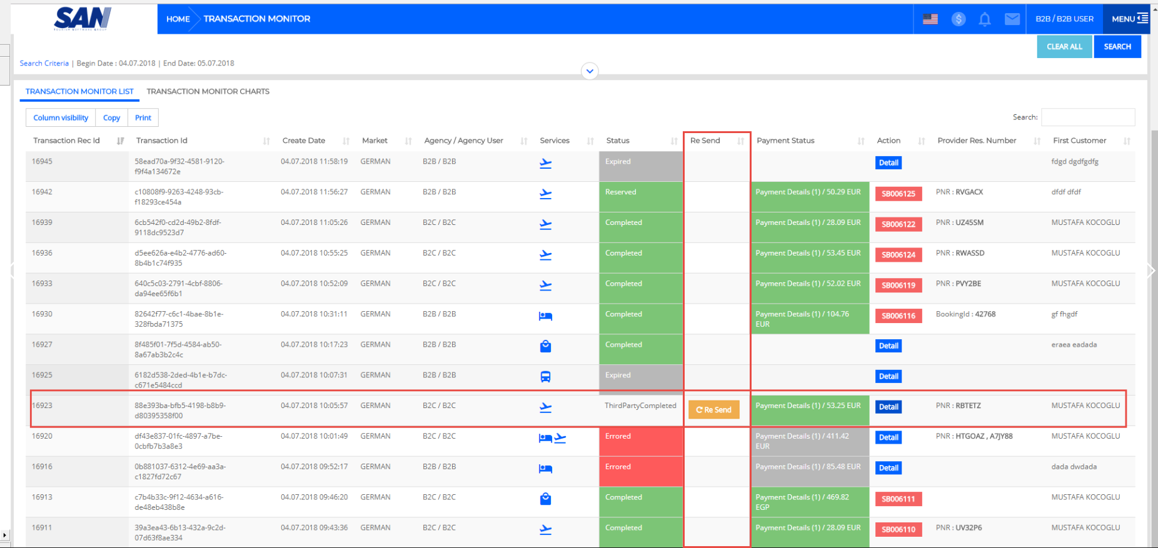Go to HOME in the breadcrumb
The height and width of the screenshot is (548, 1158).
(178, 19)
